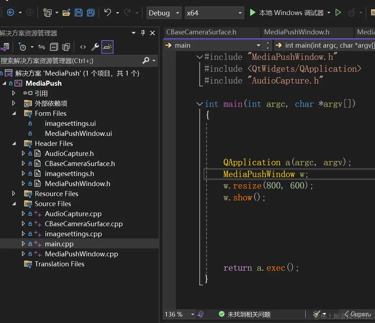Image resolution: width=375 pixels, height=323 pixels.
Task: Collapse the Source Files folder
Action: coord(14,204)
